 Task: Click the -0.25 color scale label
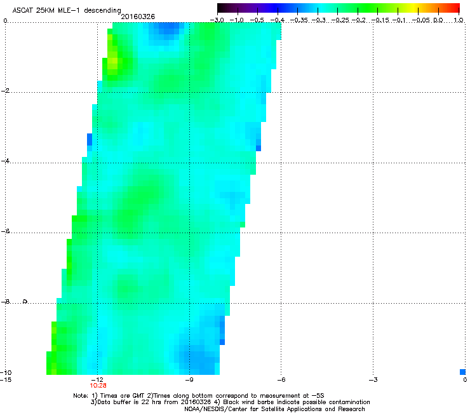(340, 20)
